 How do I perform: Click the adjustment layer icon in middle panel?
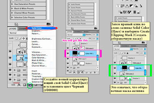[82, 73]
